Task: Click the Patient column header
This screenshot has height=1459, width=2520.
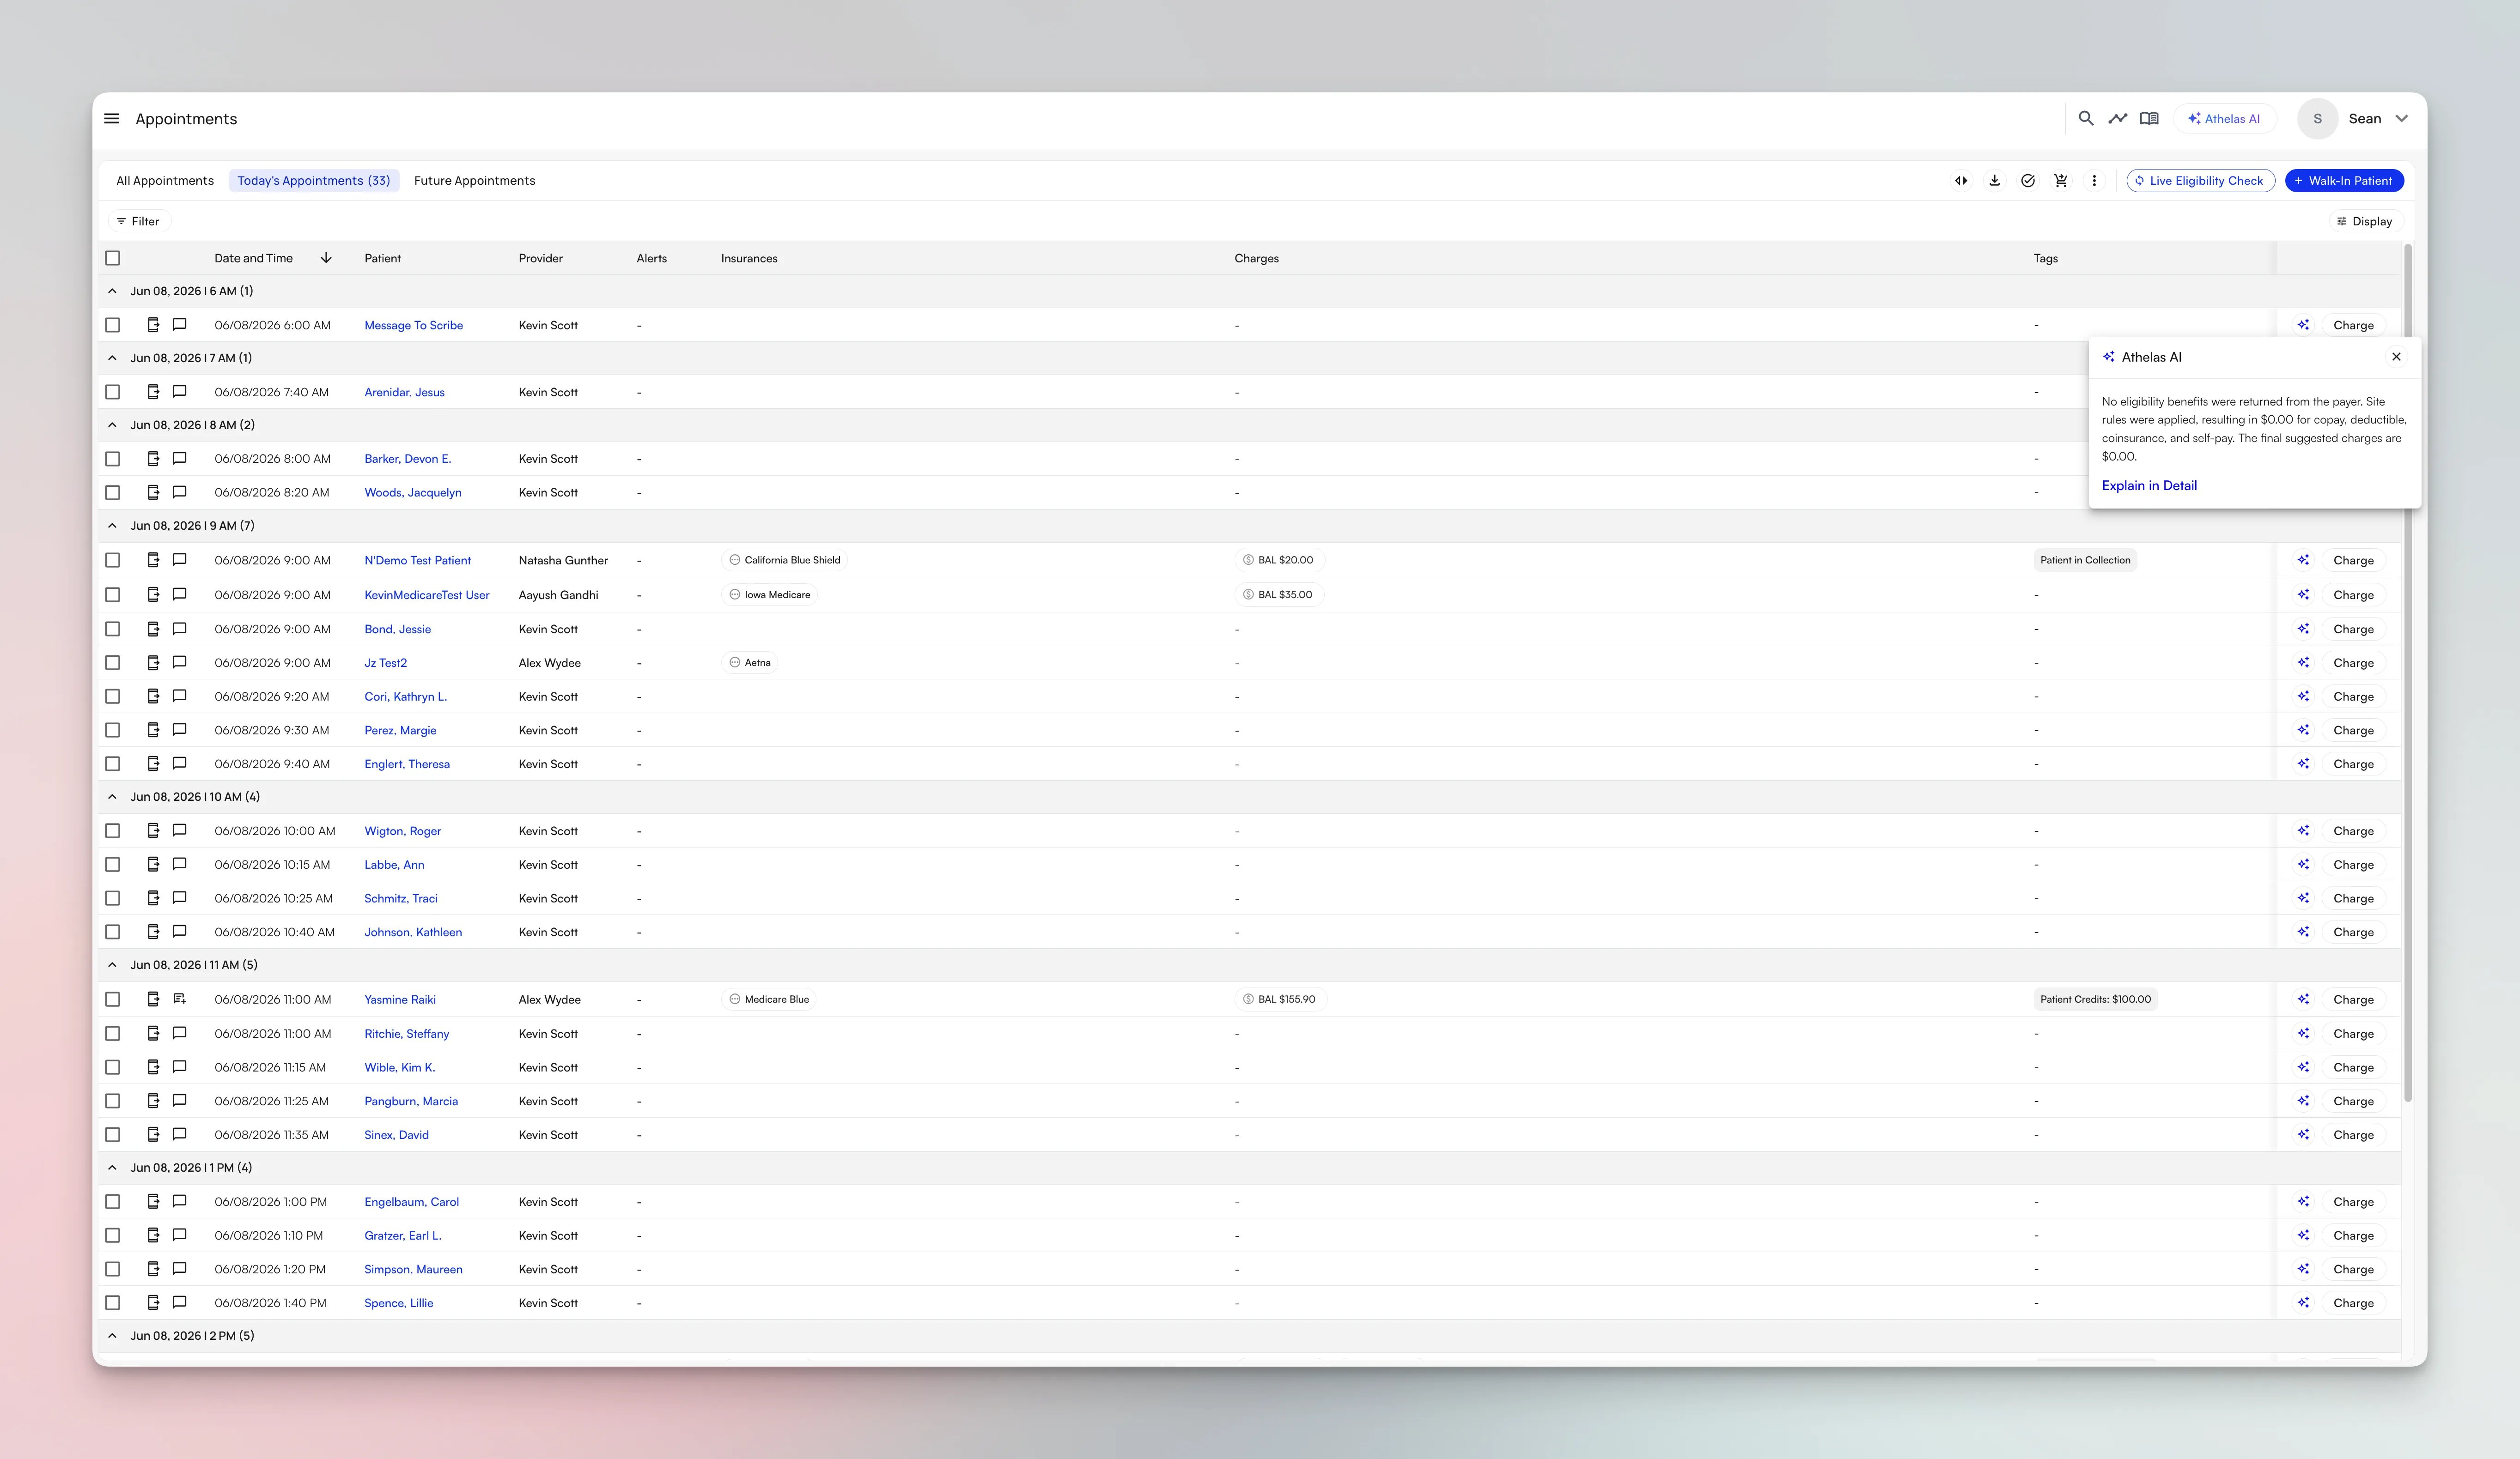Action: click(383, 258)
